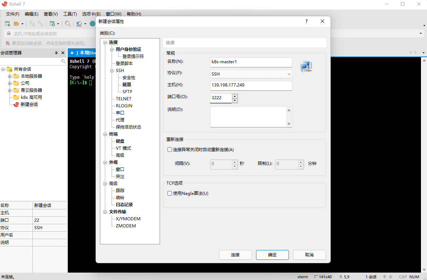Open the session properties gear icon
Viewport: 427px width, 280px height.
click(53, 24)
